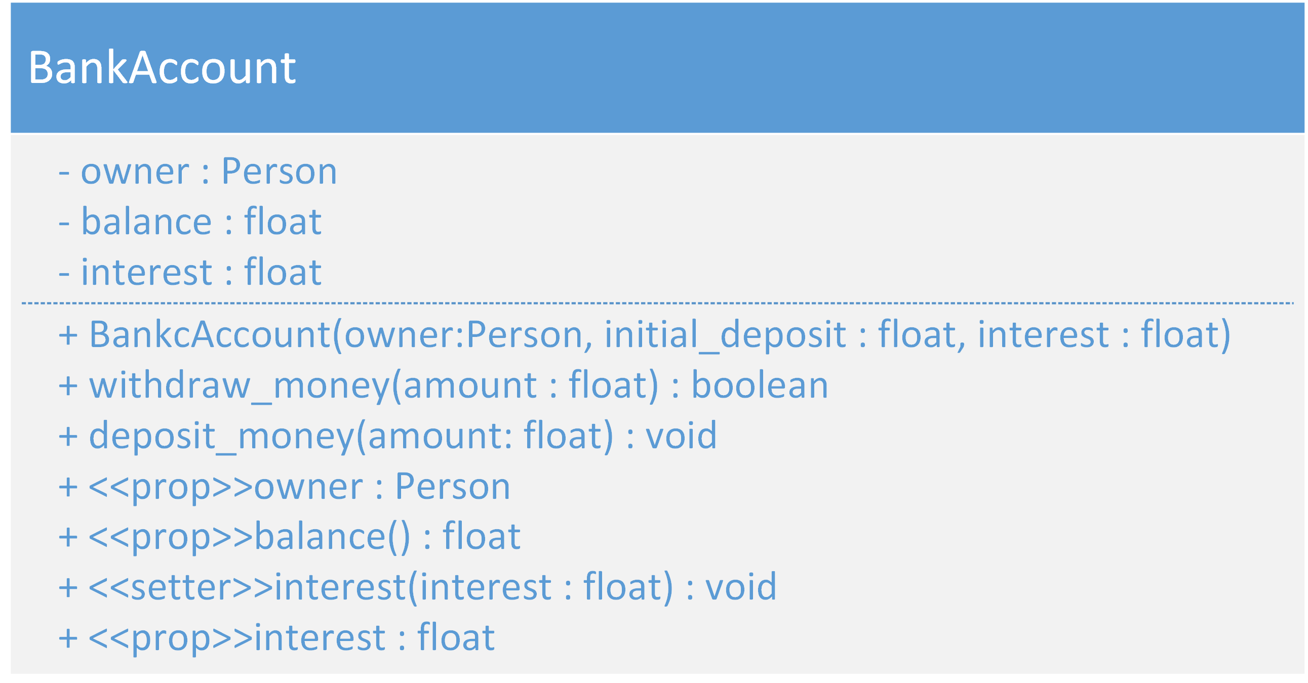Select the BankcAccount constructor line
This screenshot has width=1308, height=683.
645,335
